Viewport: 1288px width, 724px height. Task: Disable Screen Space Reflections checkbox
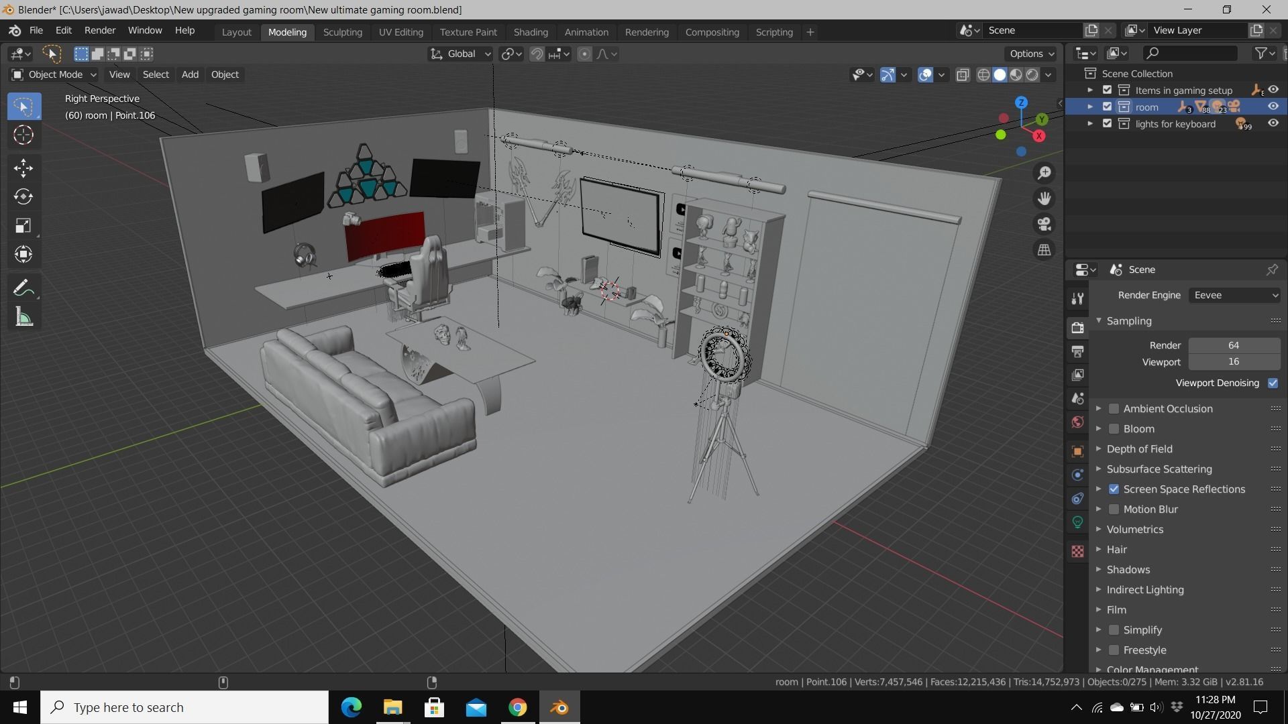pyautogui.click(x=1114, y=489)
